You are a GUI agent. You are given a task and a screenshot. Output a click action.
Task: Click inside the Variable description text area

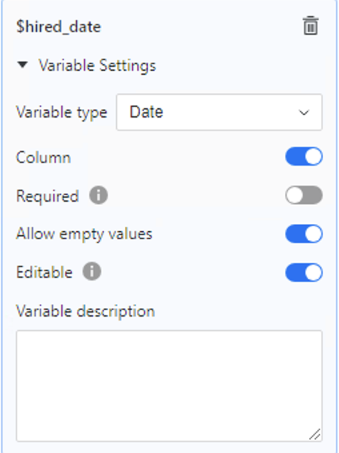(x=169, y=386)
